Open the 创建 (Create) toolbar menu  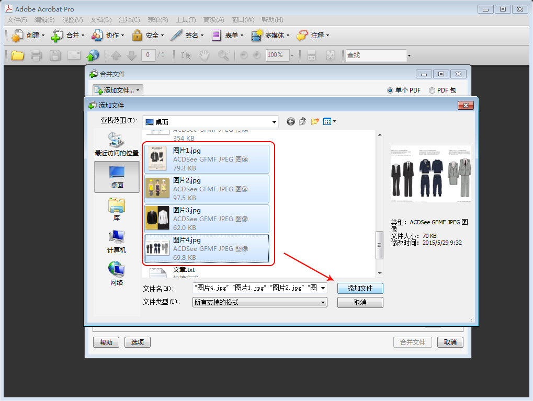(28, 36)
